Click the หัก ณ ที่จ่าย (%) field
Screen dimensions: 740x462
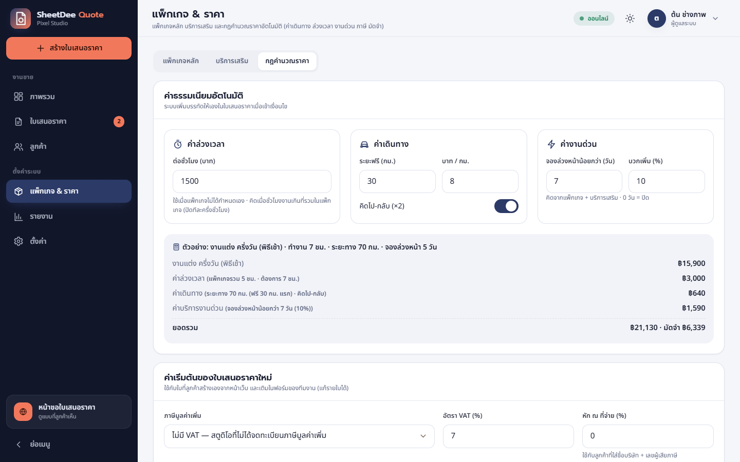pyautogui.click(x=648, y=436)
